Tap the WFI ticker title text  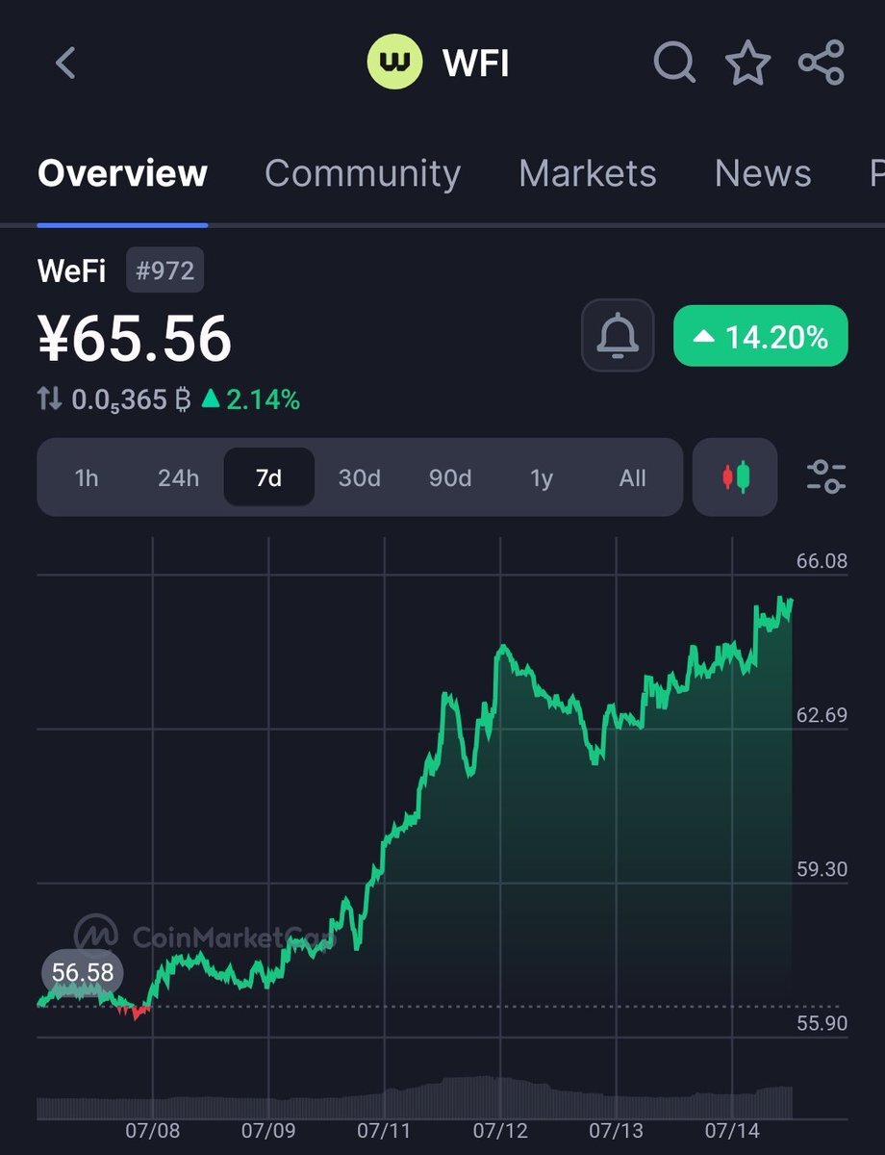click(x=475, y=64)
